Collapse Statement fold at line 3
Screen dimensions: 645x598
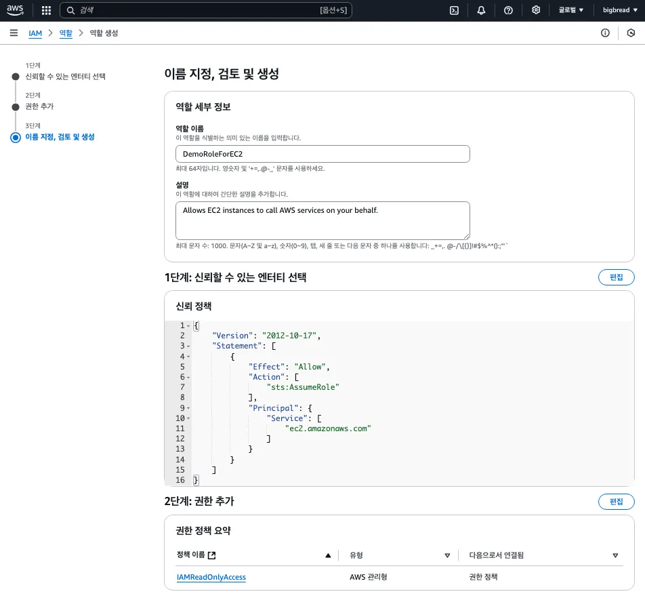click(188, 346)
